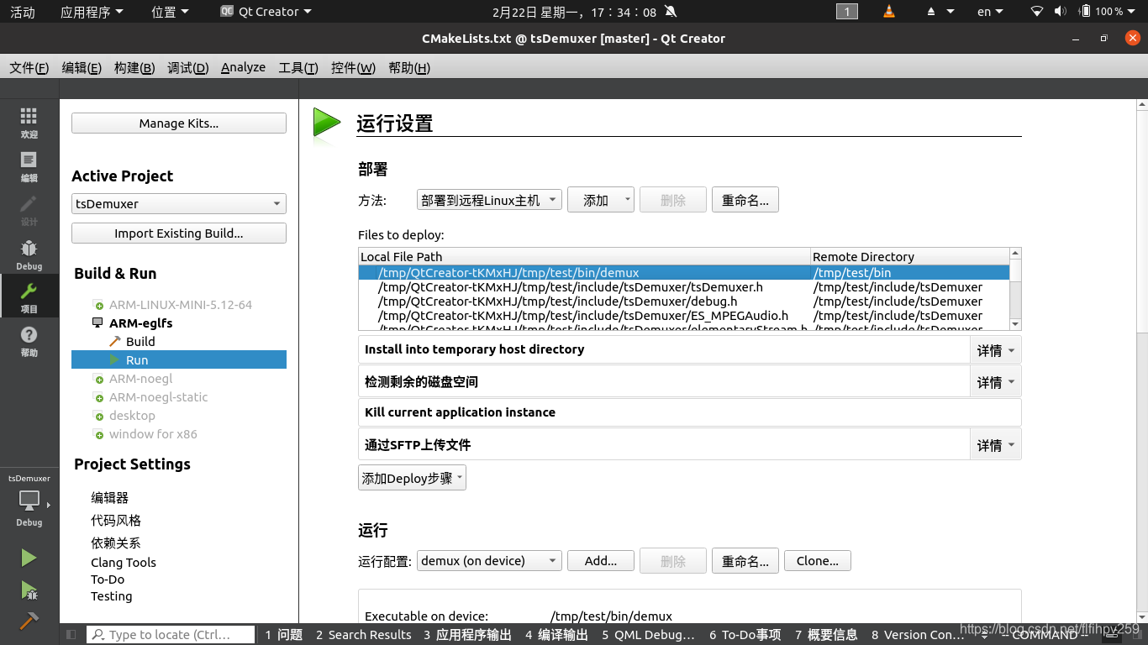Open the 1 问题 output pane
This screenshot has height=645, width=1148.
[x=283, y=635]
